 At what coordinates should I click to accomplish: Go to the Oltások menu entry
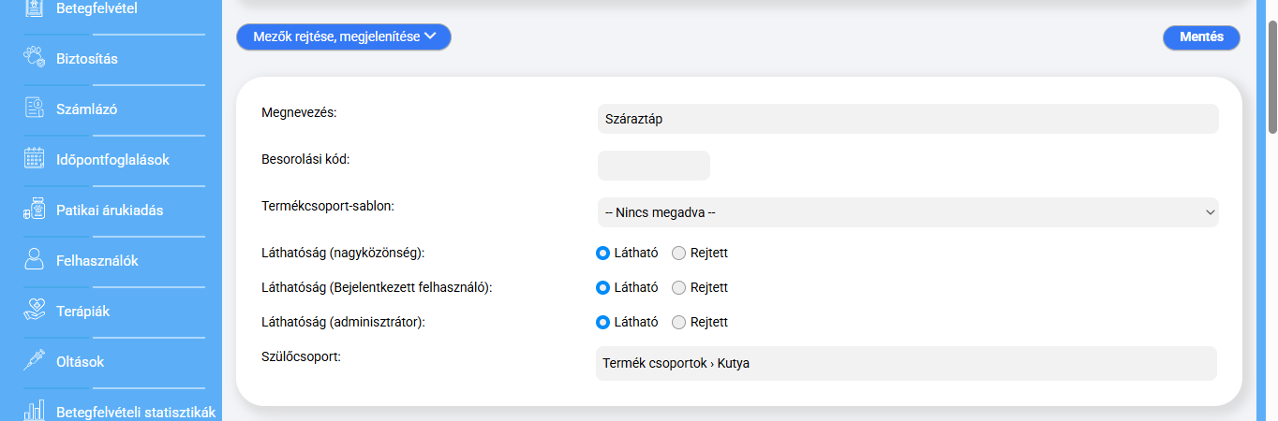(x=80, y=361)
